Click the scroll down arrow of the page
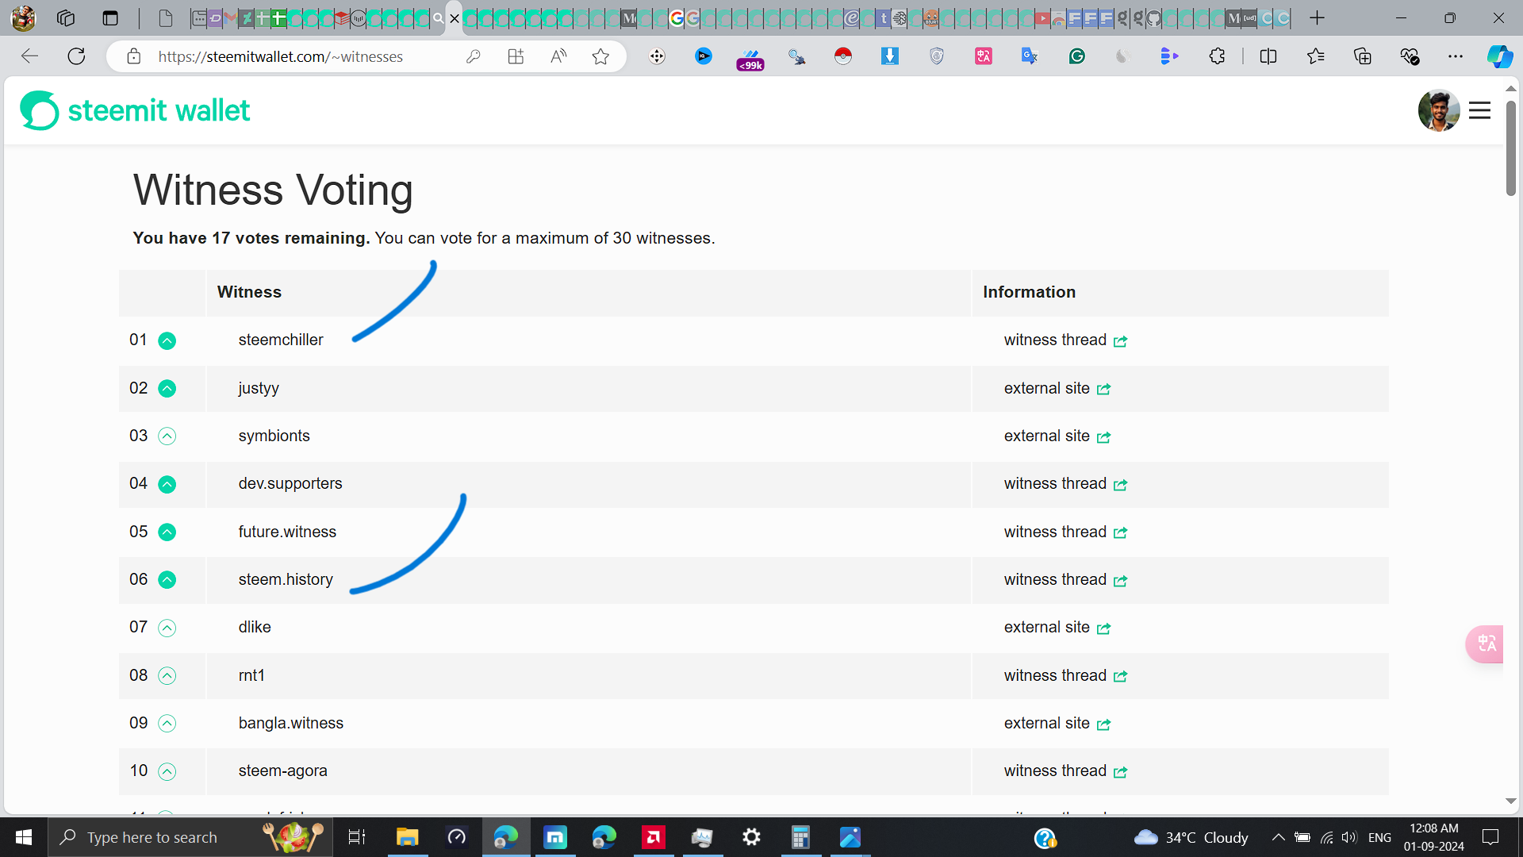The width and height of the screenshot is (1523, 857). coord(1510,801)
